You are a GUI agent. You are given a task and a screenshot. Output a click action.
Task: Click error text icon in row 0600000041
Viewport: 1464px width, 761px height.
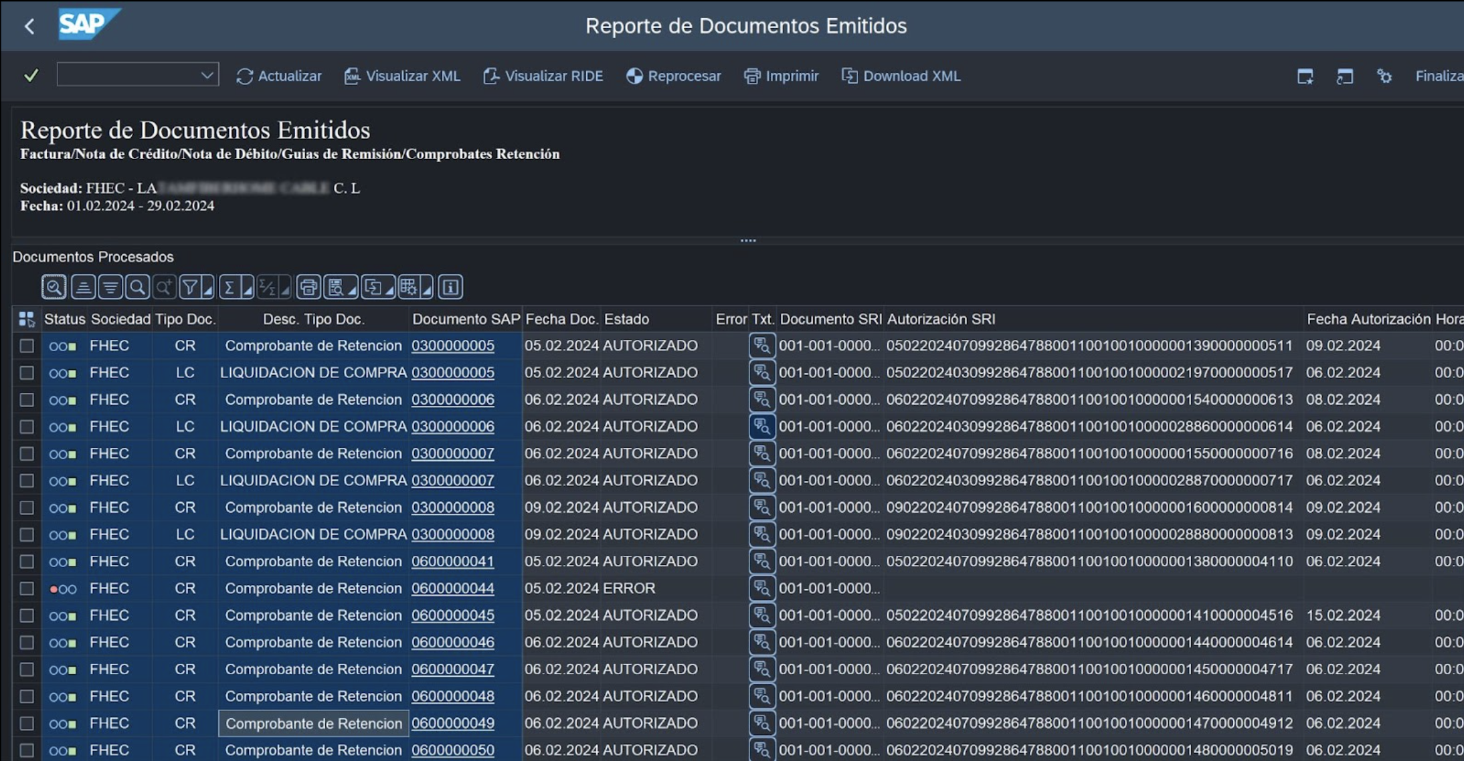(x=761, y=562)
